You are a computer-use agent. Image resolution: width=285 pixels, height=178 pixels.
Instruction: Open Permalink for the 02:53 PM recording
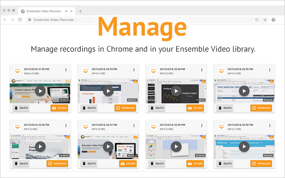click(125, 108)
